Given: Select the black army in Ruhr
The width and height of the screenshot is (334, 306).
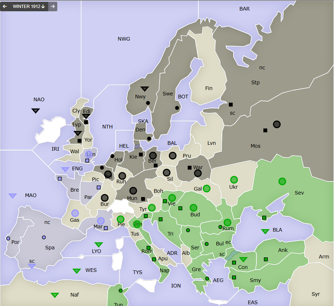Looking at the screenshot, I should pos(122,176).
